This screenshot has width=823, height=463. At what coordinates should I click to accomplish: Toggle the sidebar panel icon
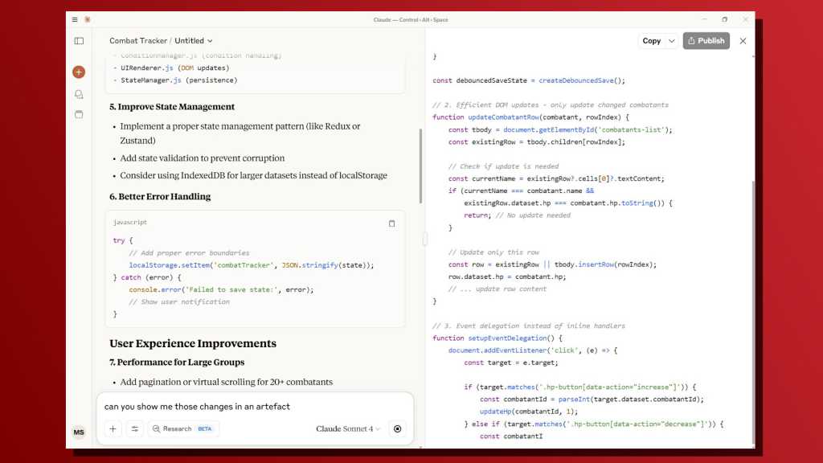click(79, 41)
